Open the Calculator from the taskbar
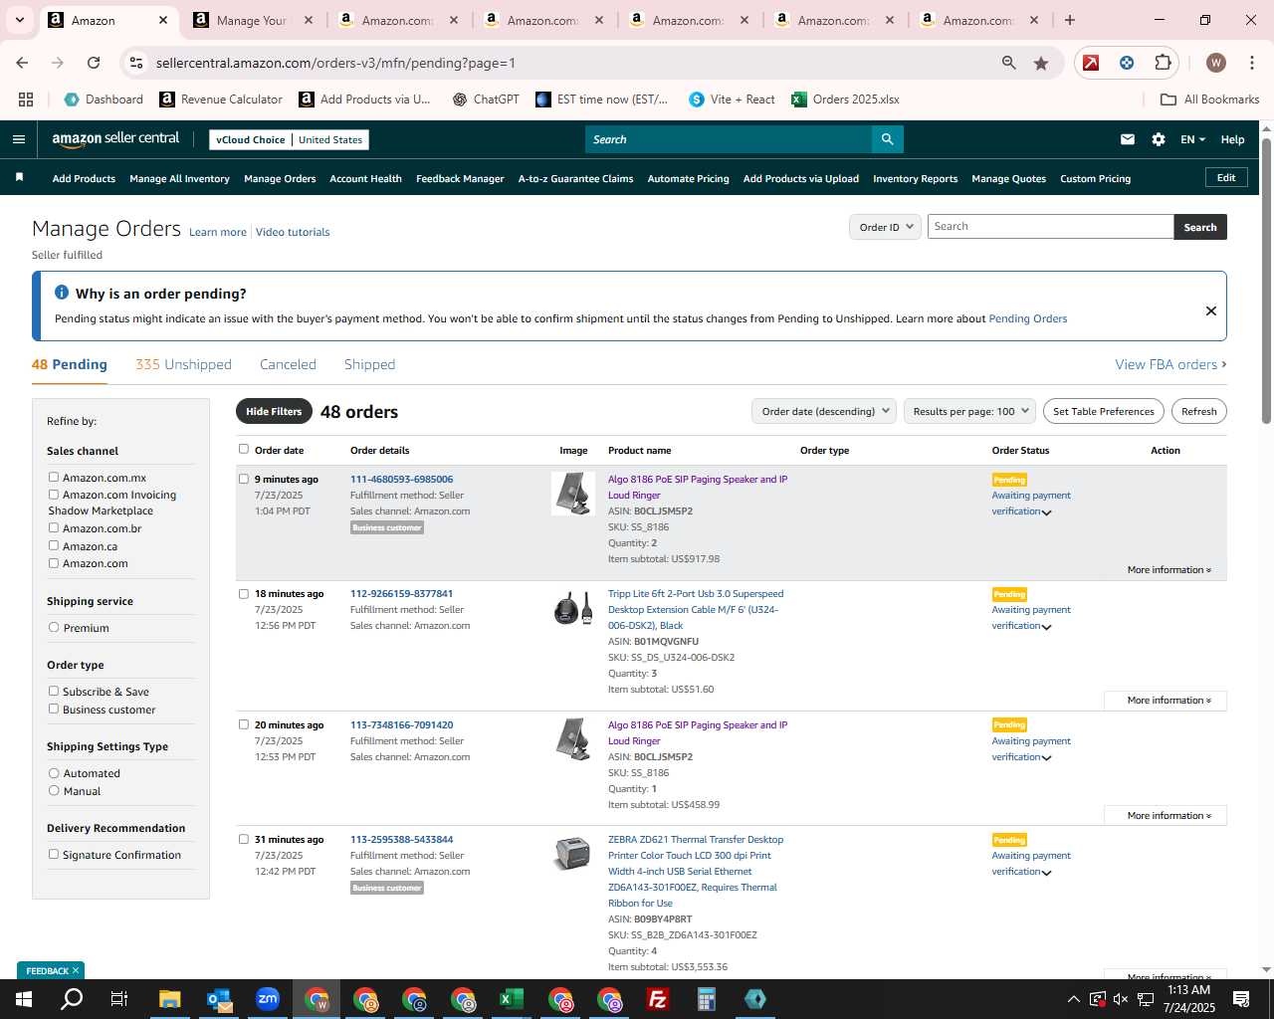 click(x=707, y=999)
